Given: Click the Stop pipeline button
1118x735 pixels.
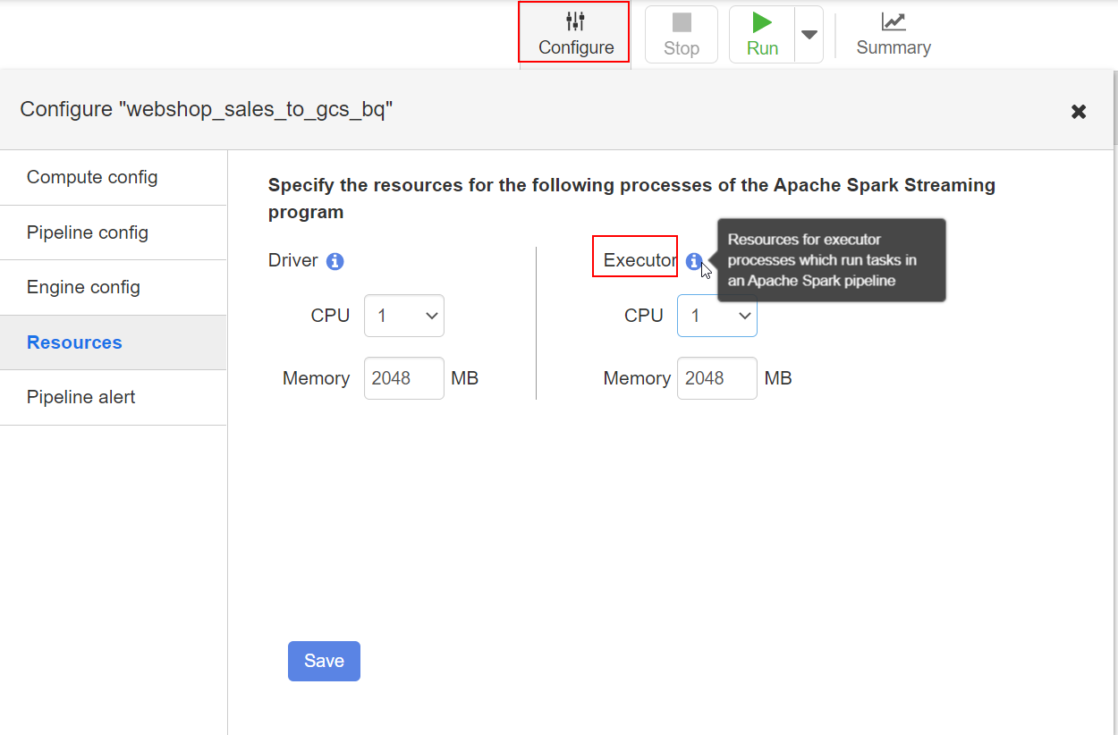Looking at the screenshot, I should tap(682, 35).
